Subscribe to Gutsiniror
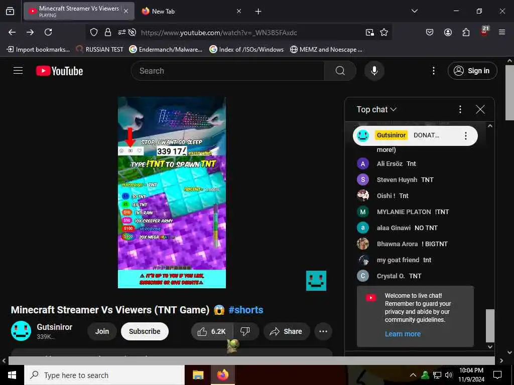The image size is (514, 385). click(145, 331)
